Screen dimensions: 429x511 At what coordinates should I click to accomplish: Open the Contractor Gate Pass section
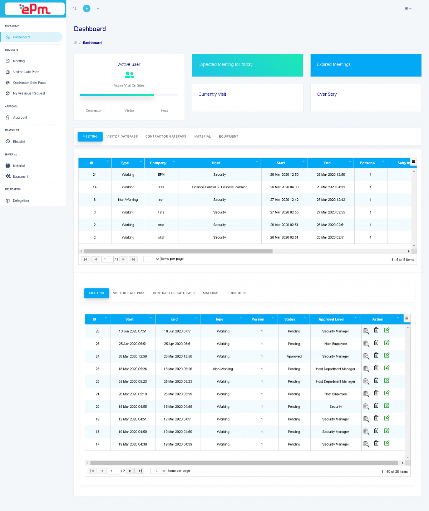[x=29, y=83]
